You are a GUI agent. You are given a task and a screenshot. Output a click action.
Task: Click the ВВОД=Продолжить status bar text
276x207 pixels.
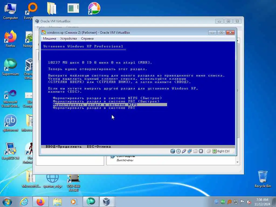point(64,147)
